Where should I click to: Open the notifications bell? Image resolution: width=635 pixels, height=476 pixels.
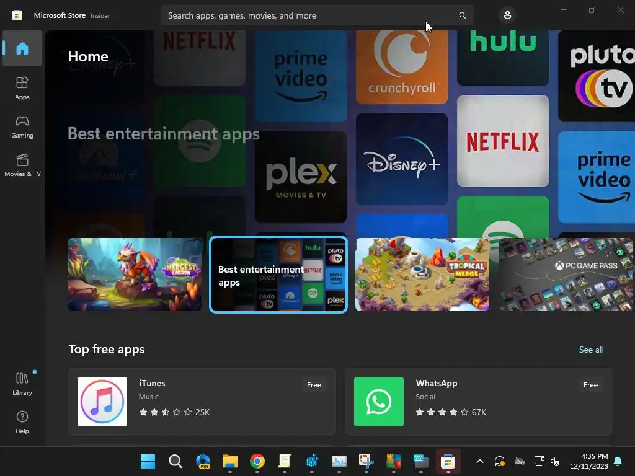tap(618, 461)
